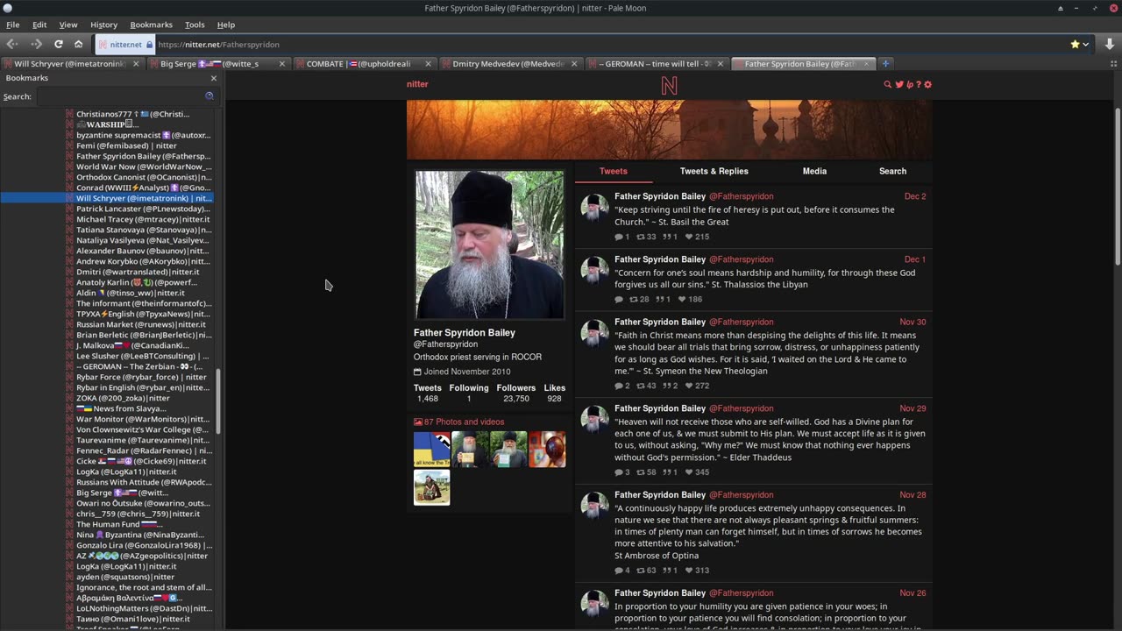The height and width of the screenshot is (631, 1122).
Task: Open the Help menu
Action: point(225,25)
